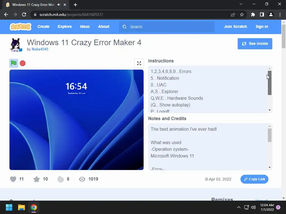Open the Explore menu item
Screen dimensions: 286x214
65,26
